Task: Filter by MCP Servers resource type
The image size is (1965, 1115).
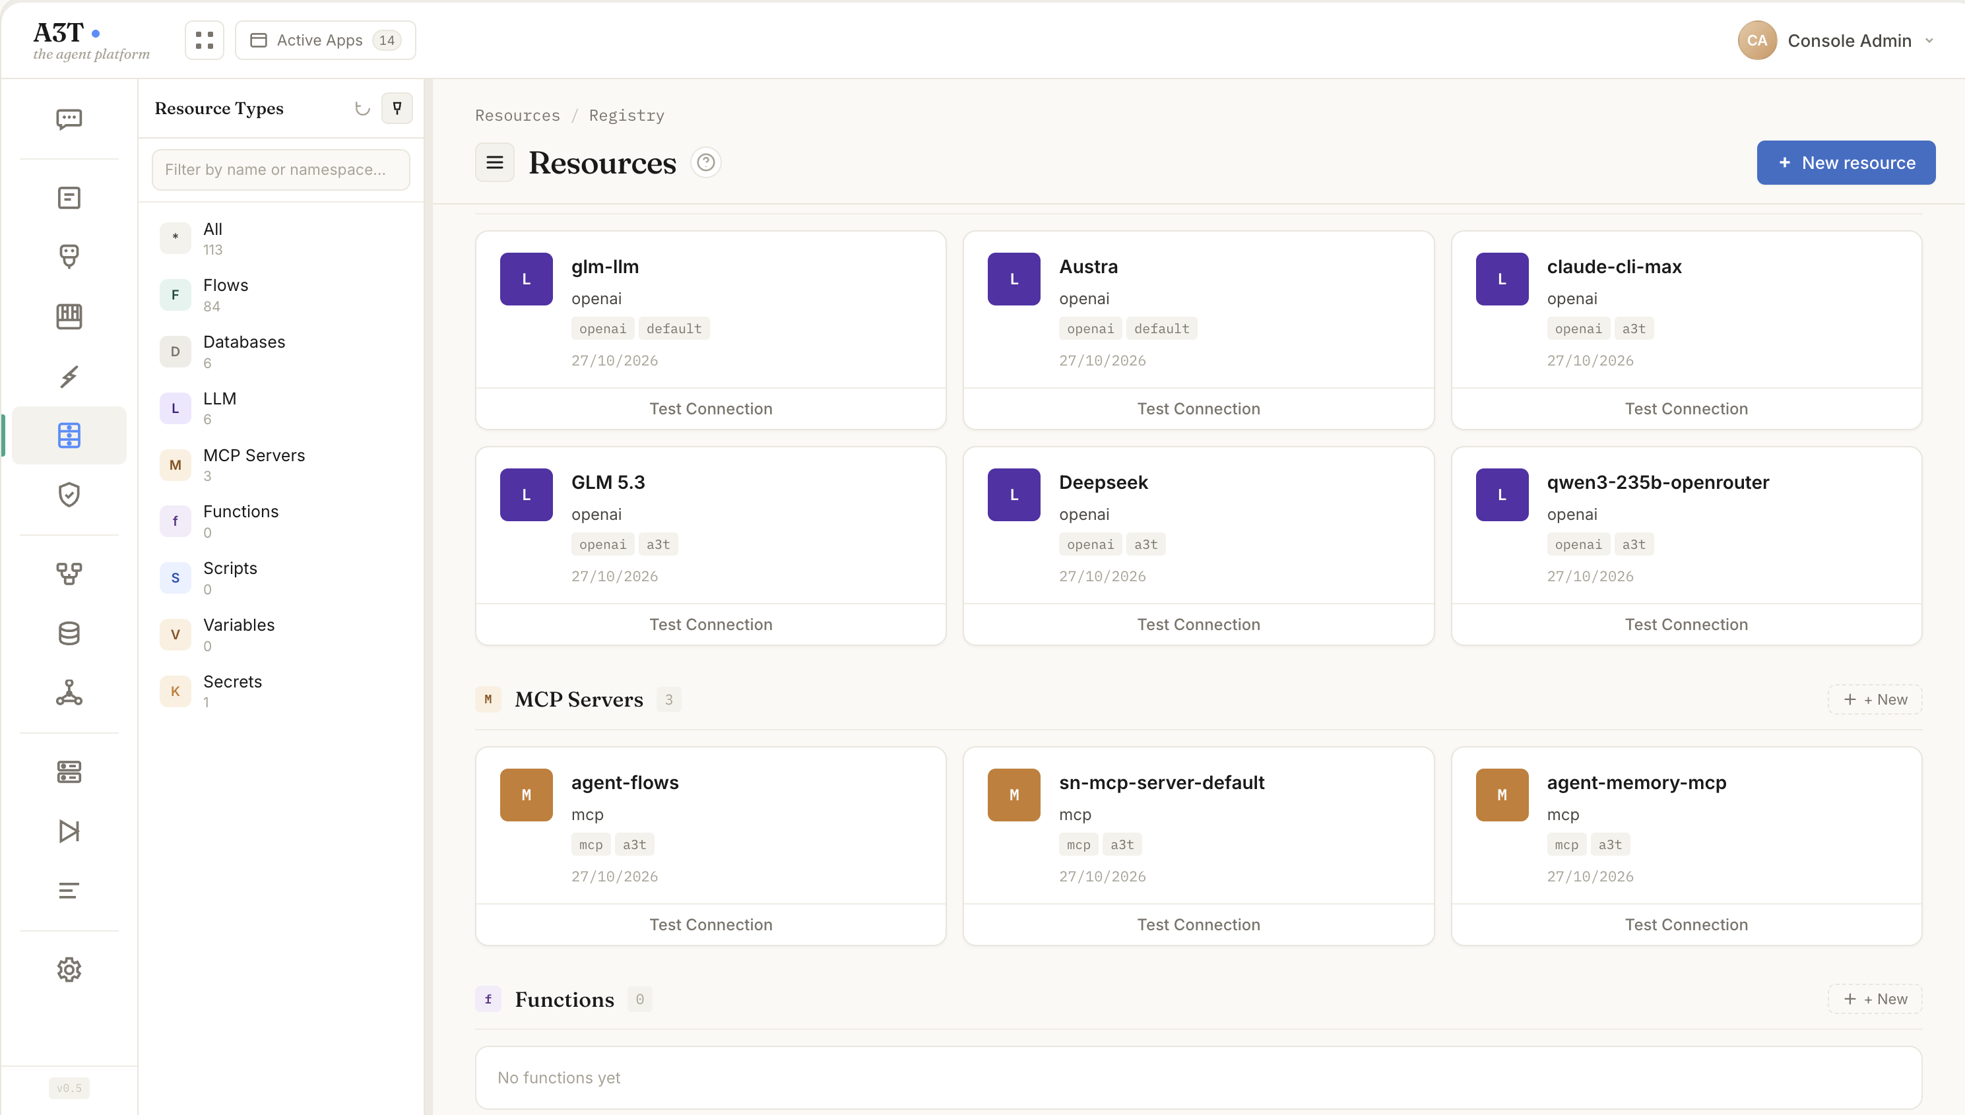Action: click(x=280, y=465)
